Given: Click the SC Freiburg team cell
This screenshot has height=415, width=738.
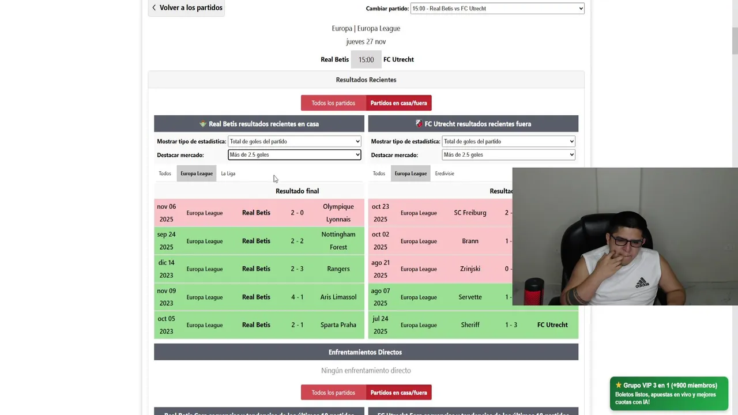Looking at the screenshot, I should (470, 213).
